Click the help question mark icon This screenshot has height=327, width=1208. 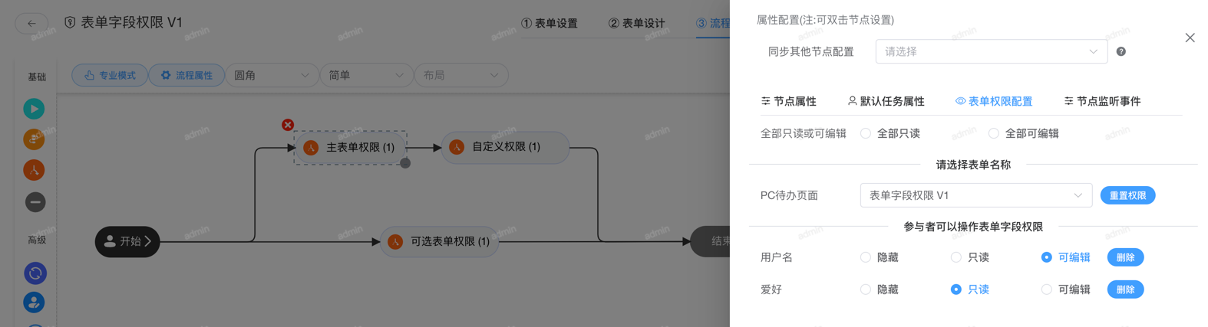tap(1121, 51)
